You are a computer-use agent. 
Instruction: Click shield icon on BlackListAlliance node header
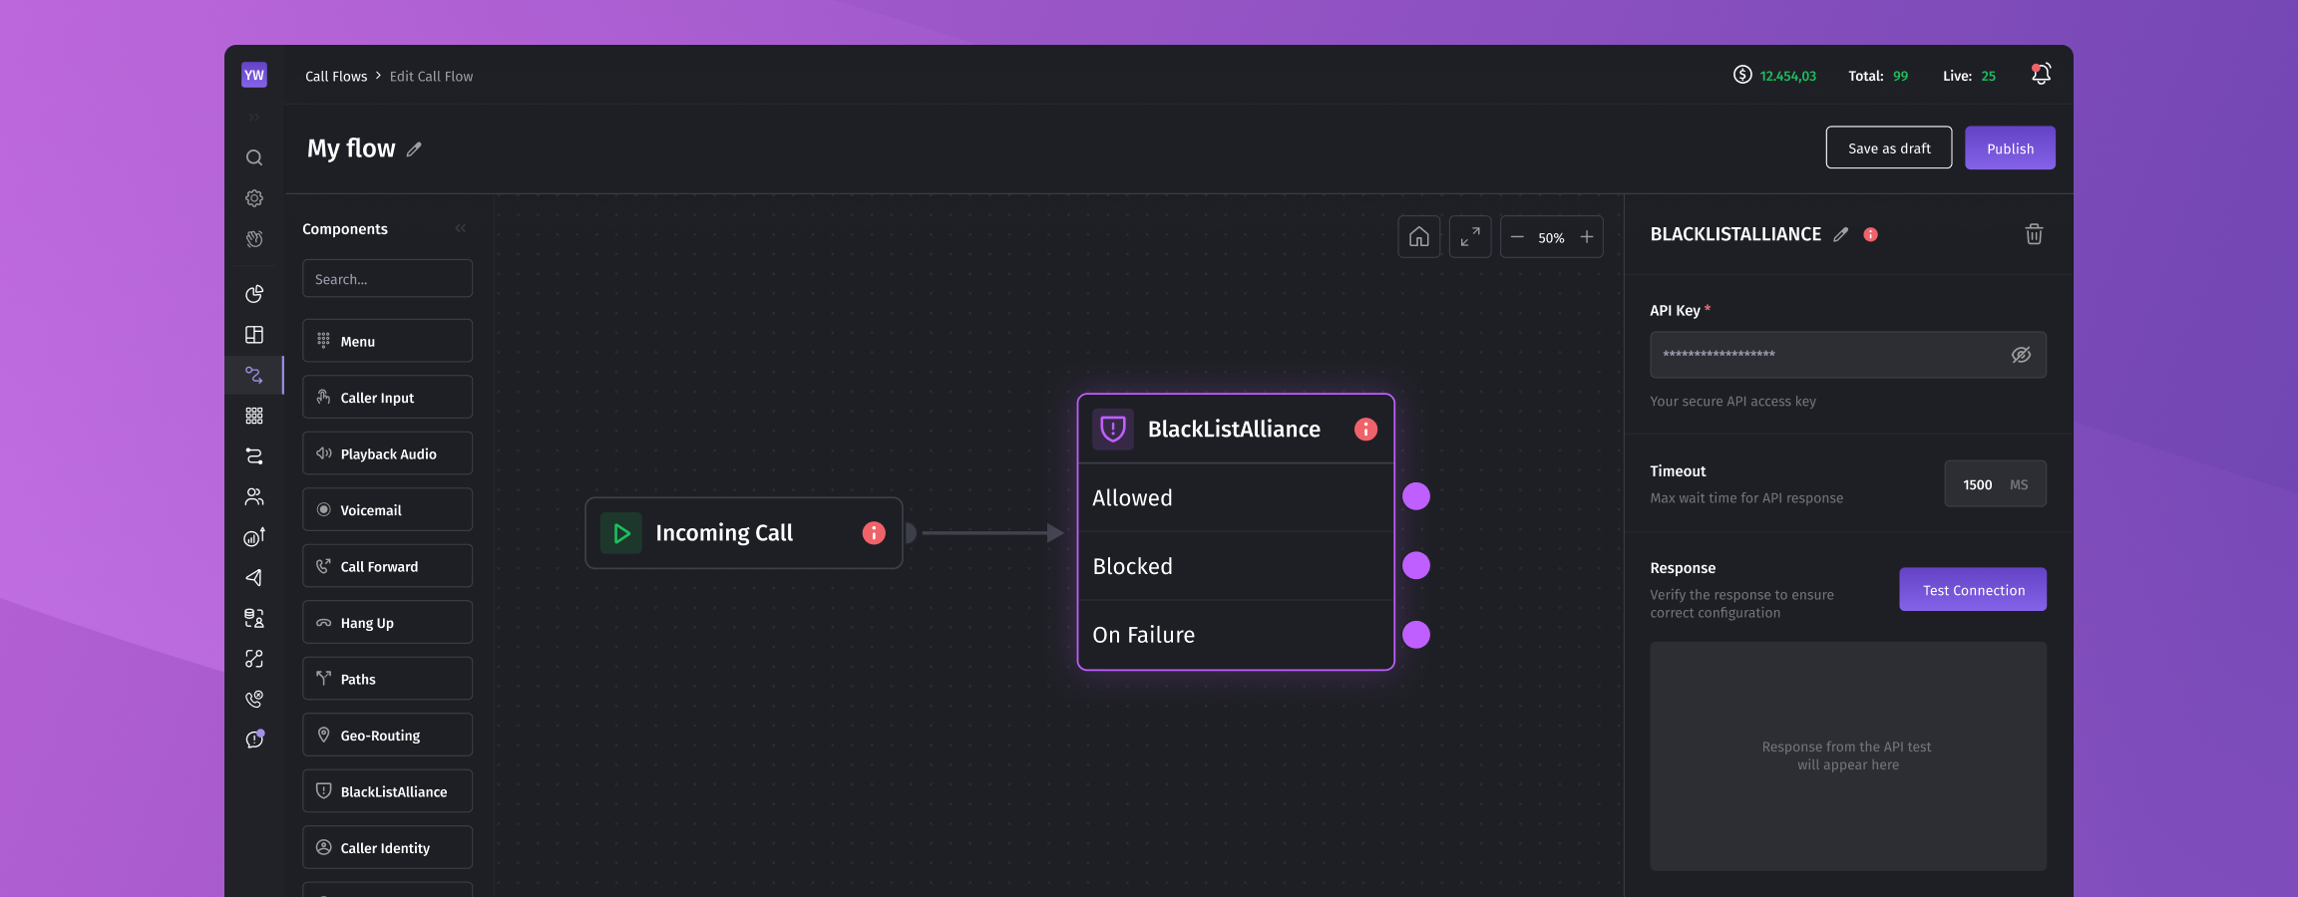(1113, 429)
